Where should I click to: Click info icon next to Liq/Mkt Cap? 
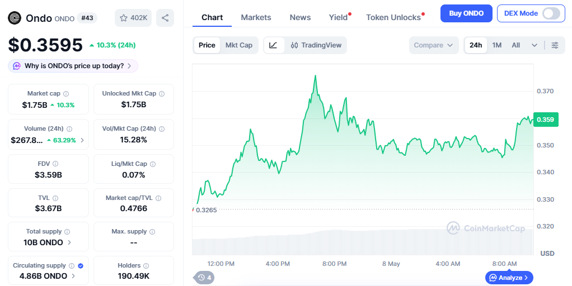click(x=153, y=164)
